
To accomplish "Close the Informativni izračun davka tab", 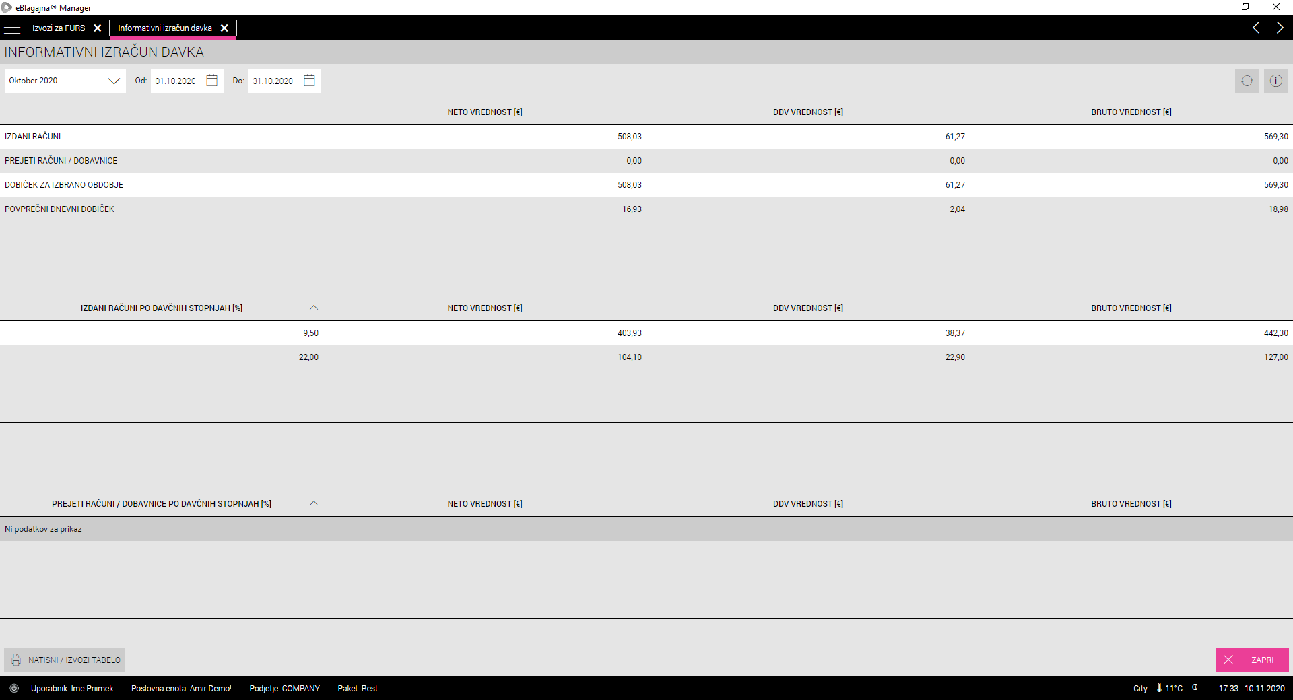I will coord(225,28).
